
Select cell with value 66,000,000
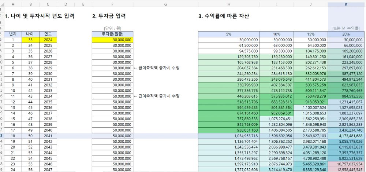346,45
